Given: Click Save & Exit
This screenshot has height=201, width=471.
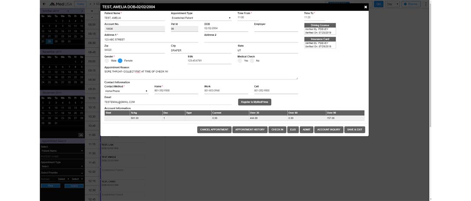Looking at the screenshot, I should [x=355, y=130].
